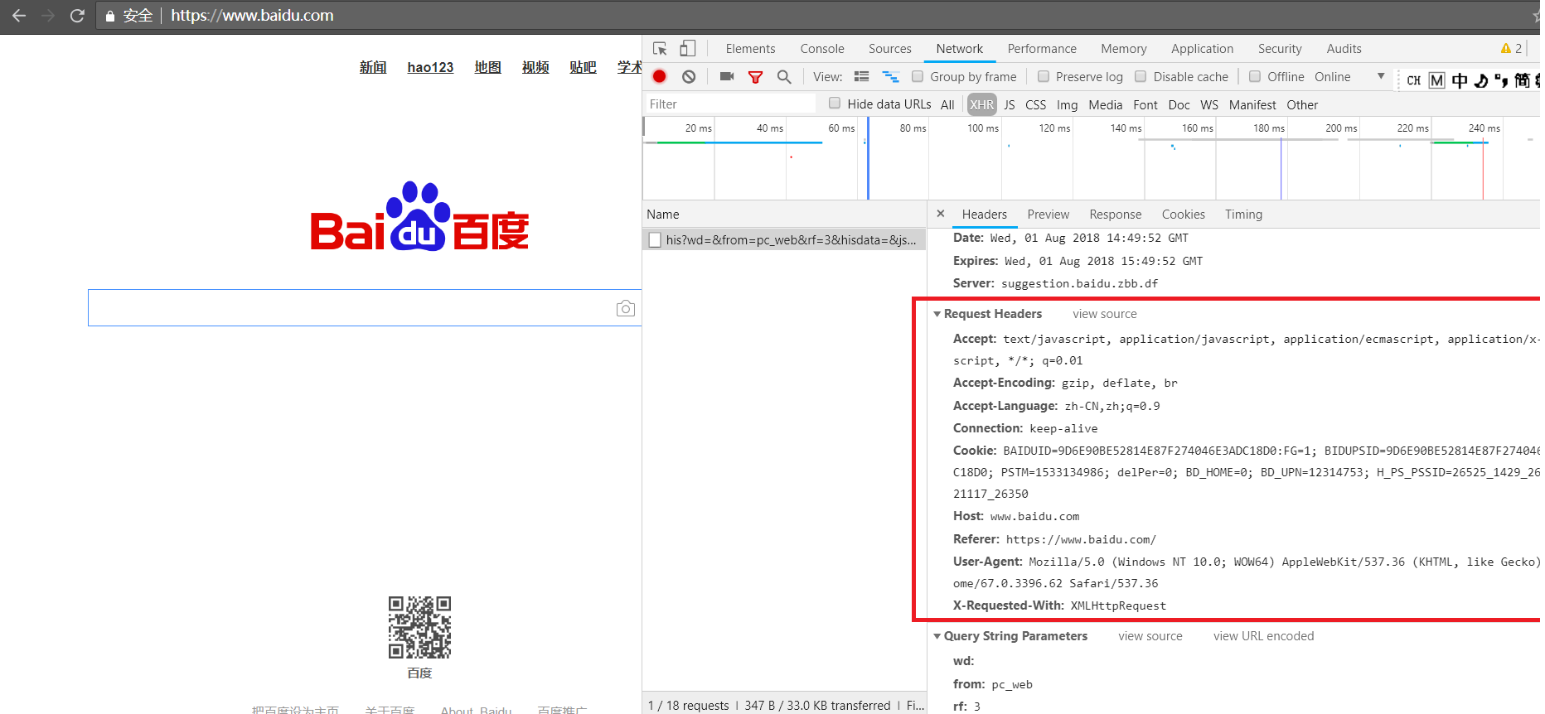The width and height of the screenshot is (1545, 714).
Task: Turn on the Offline checkbox
Action: (1255, 76)
